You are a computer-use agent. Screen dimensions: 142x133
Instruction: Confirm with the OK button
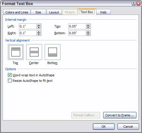104,127
